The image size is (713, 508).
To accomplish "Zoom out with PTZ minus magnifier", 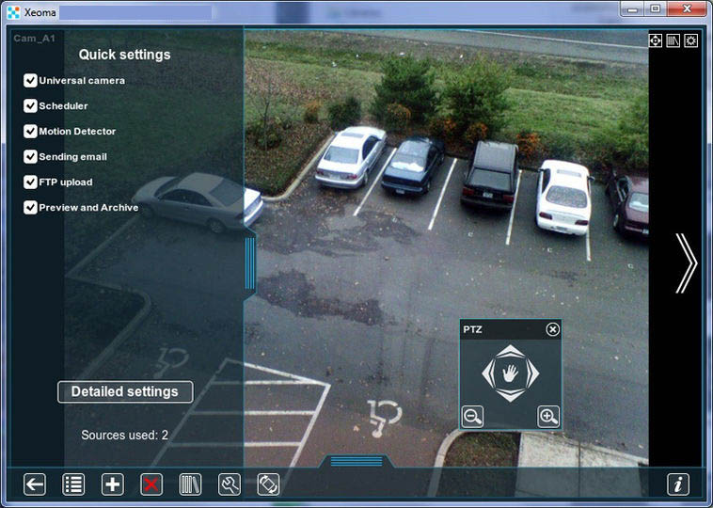I will [472, 417].
